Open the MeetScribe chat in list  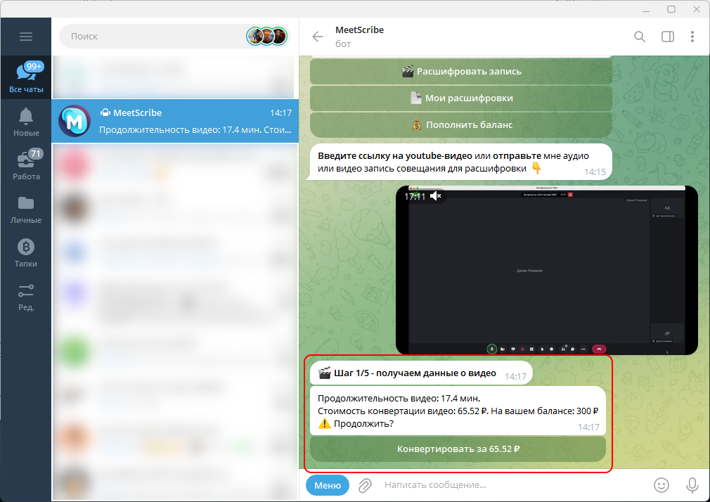click(x=175, y=121)
